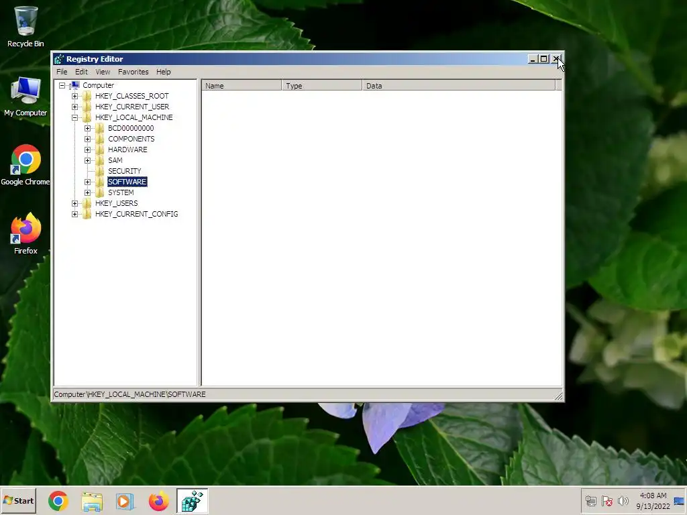Screen dimensions: 687x515
Task: Click folder icon beside SECURITY
Action: click(100, 171)
